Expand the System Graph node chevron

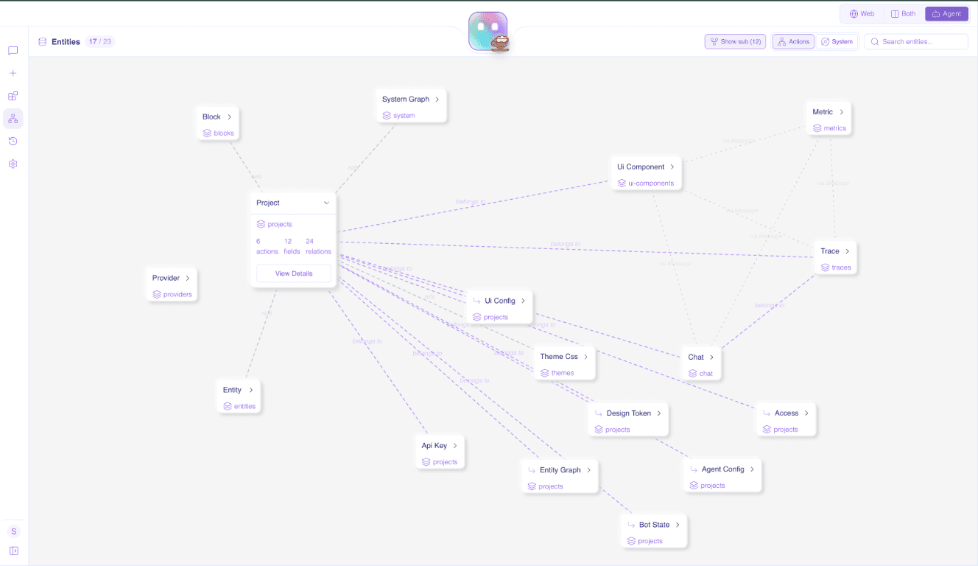click(x=437, y=99)
